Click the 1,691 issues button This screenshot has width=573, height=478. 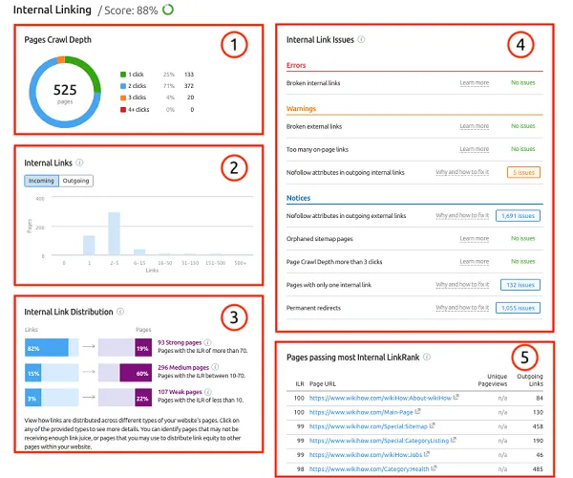[518, 216]
